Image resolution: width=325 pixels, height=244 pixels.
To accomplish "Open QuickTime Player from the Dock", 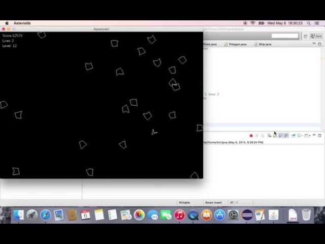I will 193,215.
